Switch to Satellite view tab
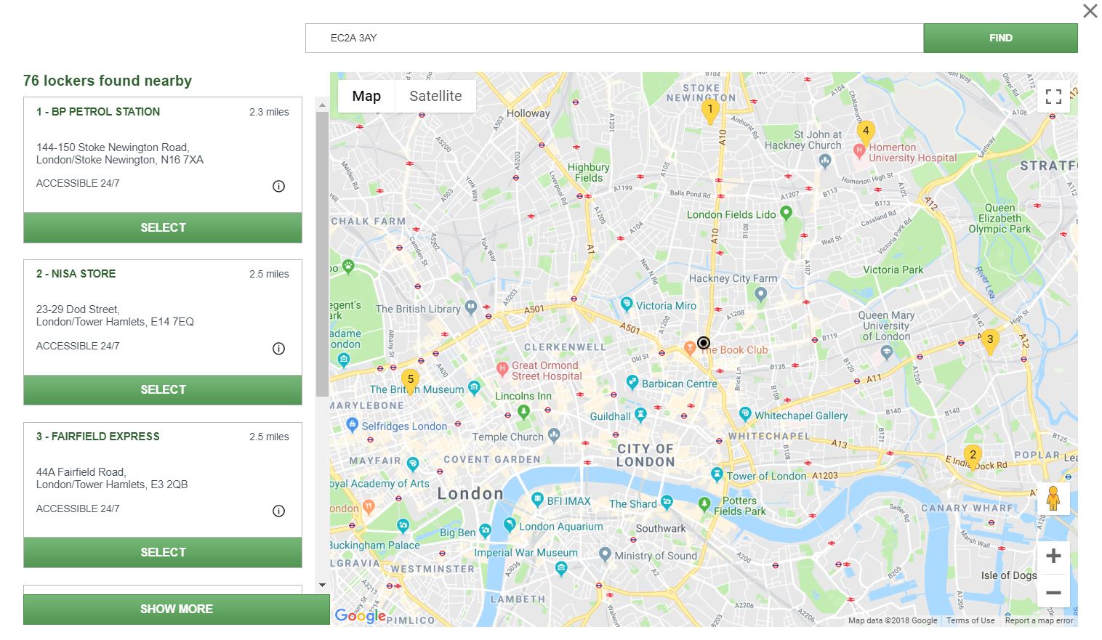This screenshot has height=640, width=1102. coord(435,96)
